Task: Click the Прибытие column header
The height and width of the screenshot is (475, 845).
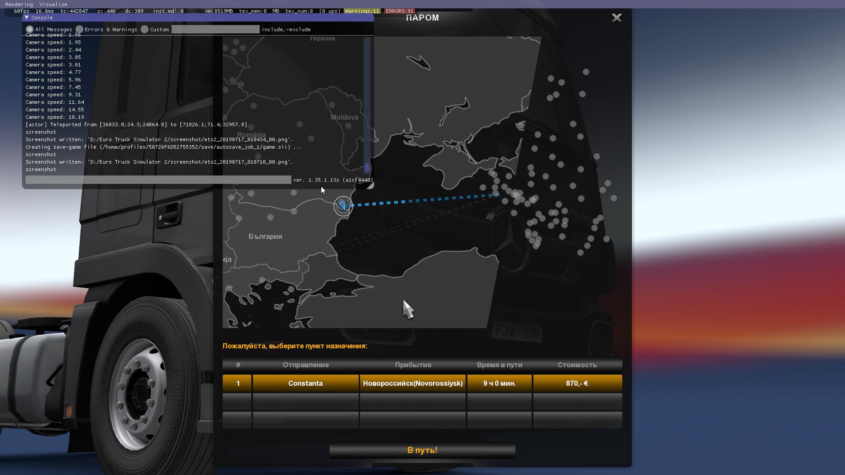Action: (x=413, y=365)
